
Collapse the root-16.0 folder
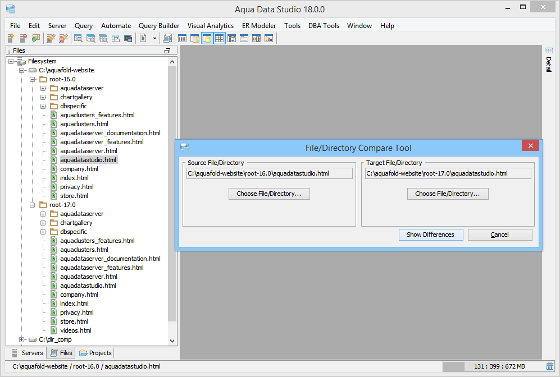tap(33, 79)
